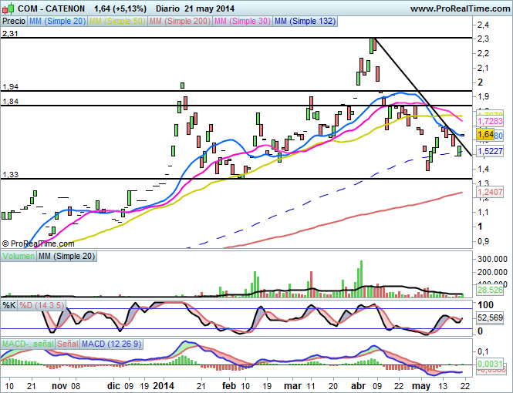Toggle the blue MM (Simple 20) price indicator
Viewport: 513px width, 393px height.
[56, 22]
